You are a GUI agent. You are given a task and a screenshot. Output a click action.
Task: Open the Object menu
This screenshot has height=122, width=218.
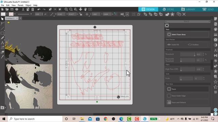pyautogui.click(x=28, y=5)
